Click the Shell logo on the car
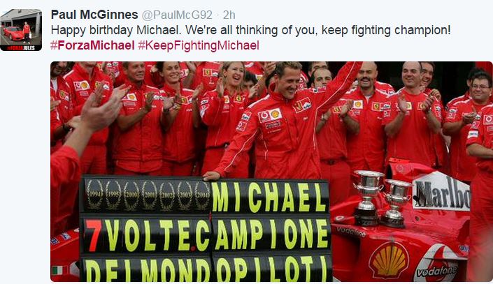The image size is (493, 284). click(389, 260)
